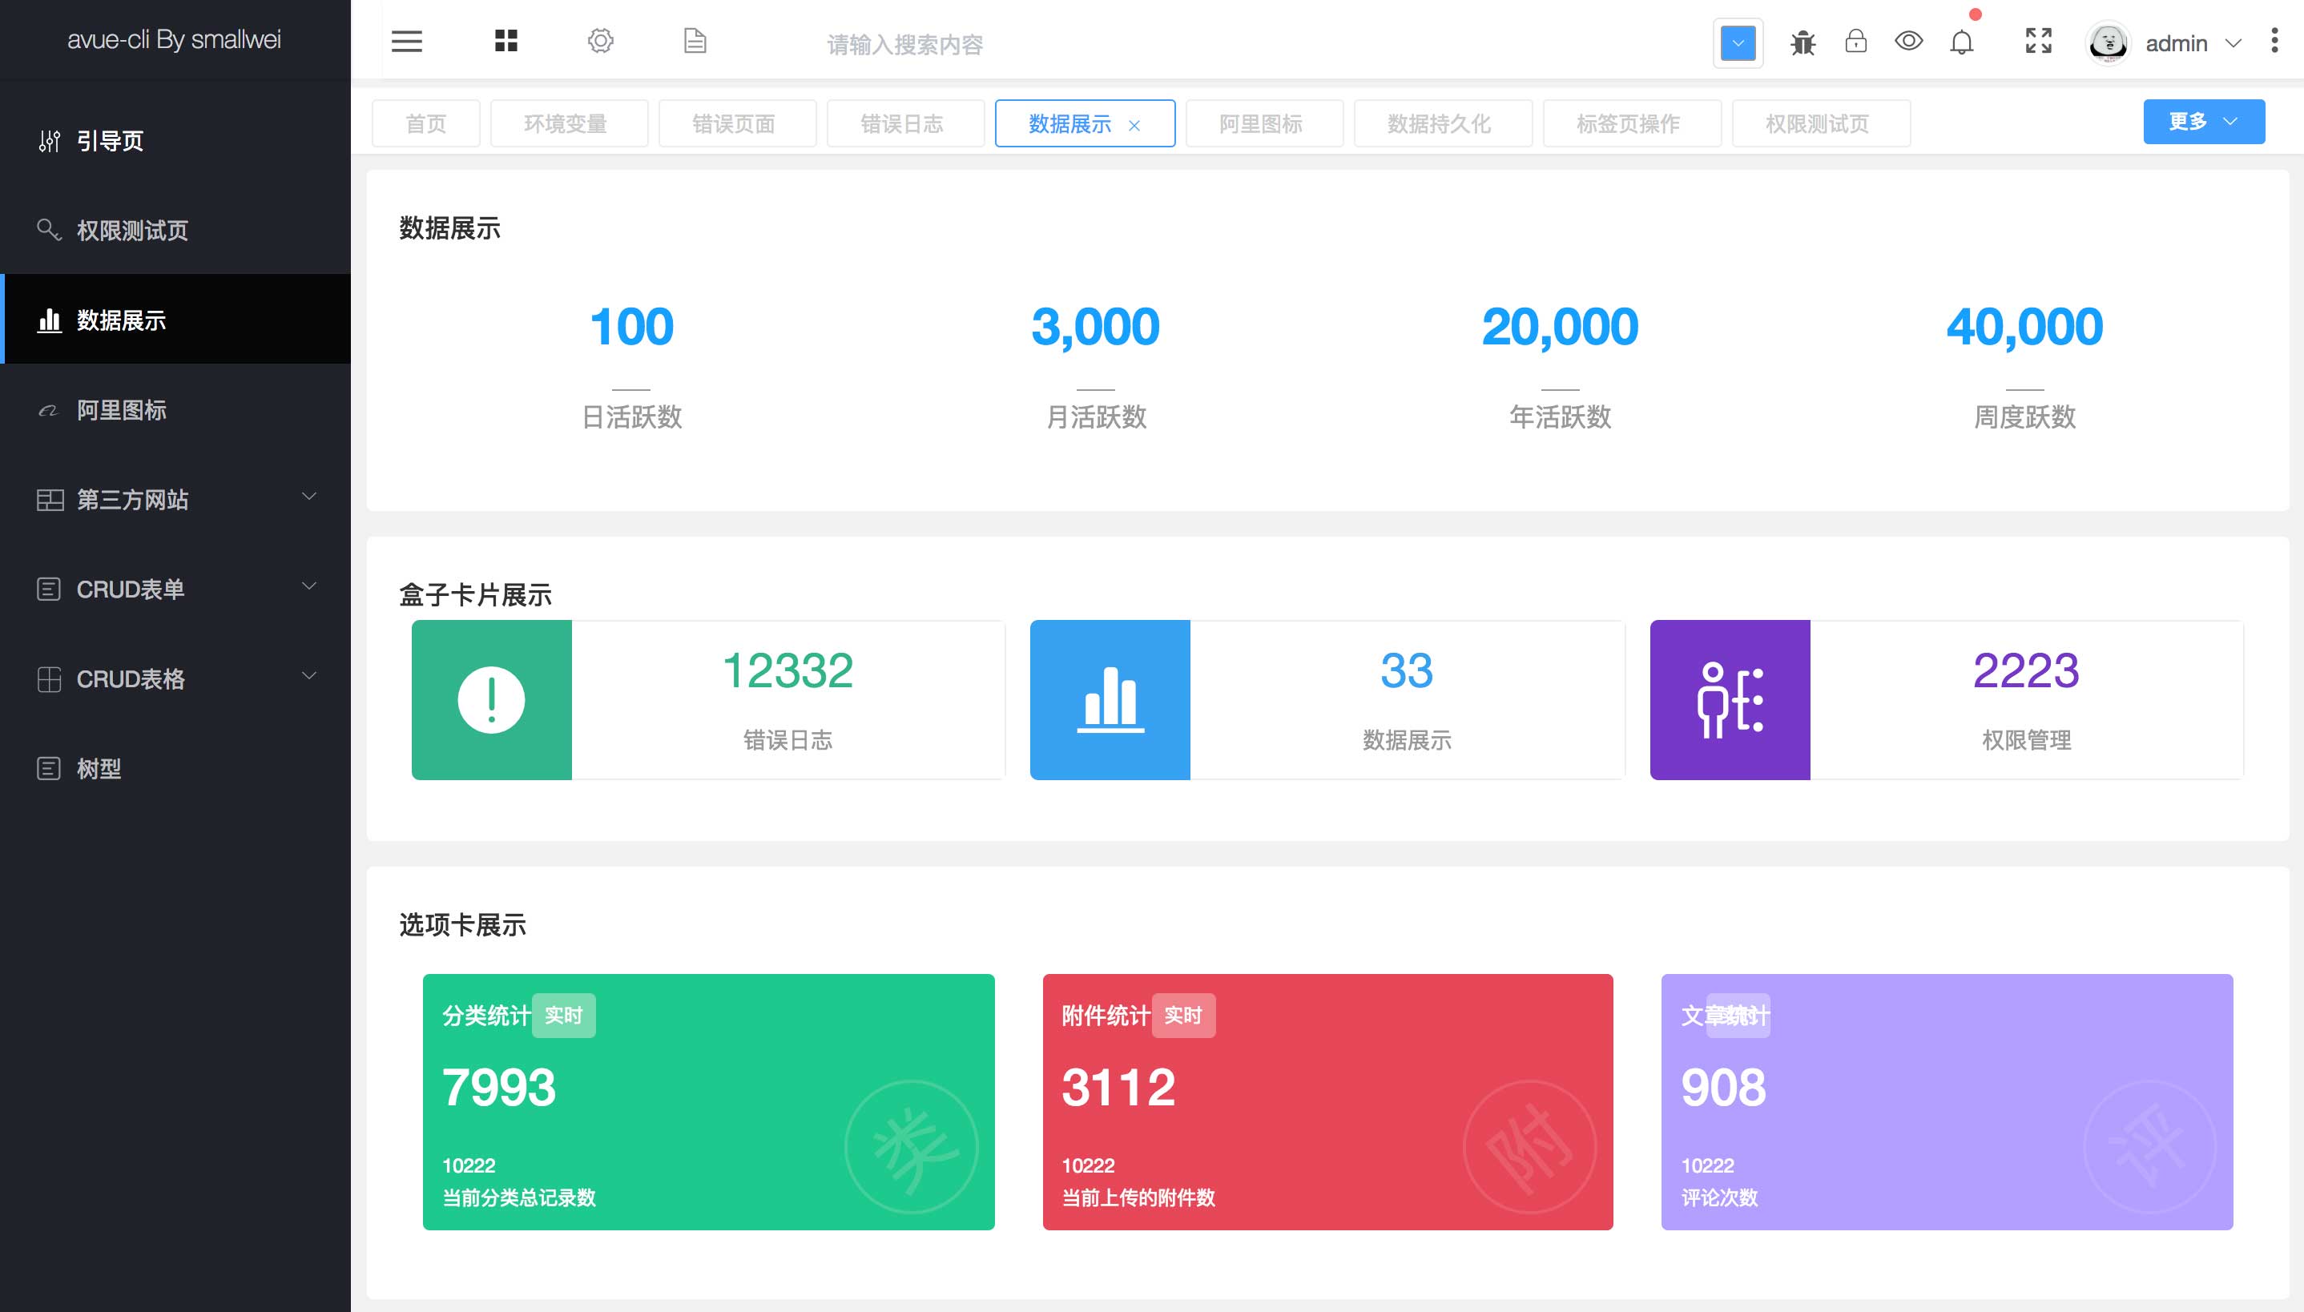
Task: Click icon beside sidebar 阿里图标
Action: (x=48, y=411)
